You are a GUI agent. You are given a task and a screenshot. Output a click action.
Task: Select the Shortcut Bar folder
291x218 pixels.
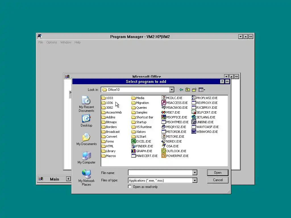pos(142,117)
